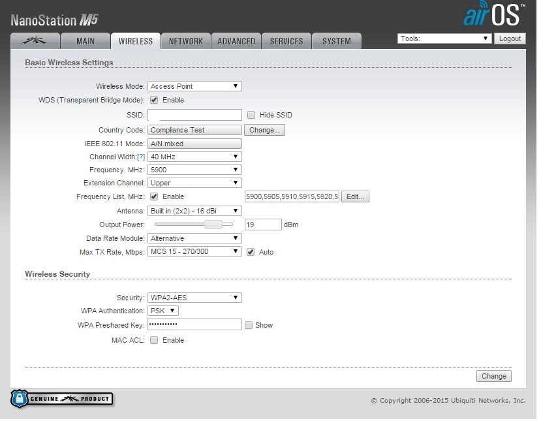
Task: Click the Logout button
Action: pyautogui.click(x=510, y=39)
